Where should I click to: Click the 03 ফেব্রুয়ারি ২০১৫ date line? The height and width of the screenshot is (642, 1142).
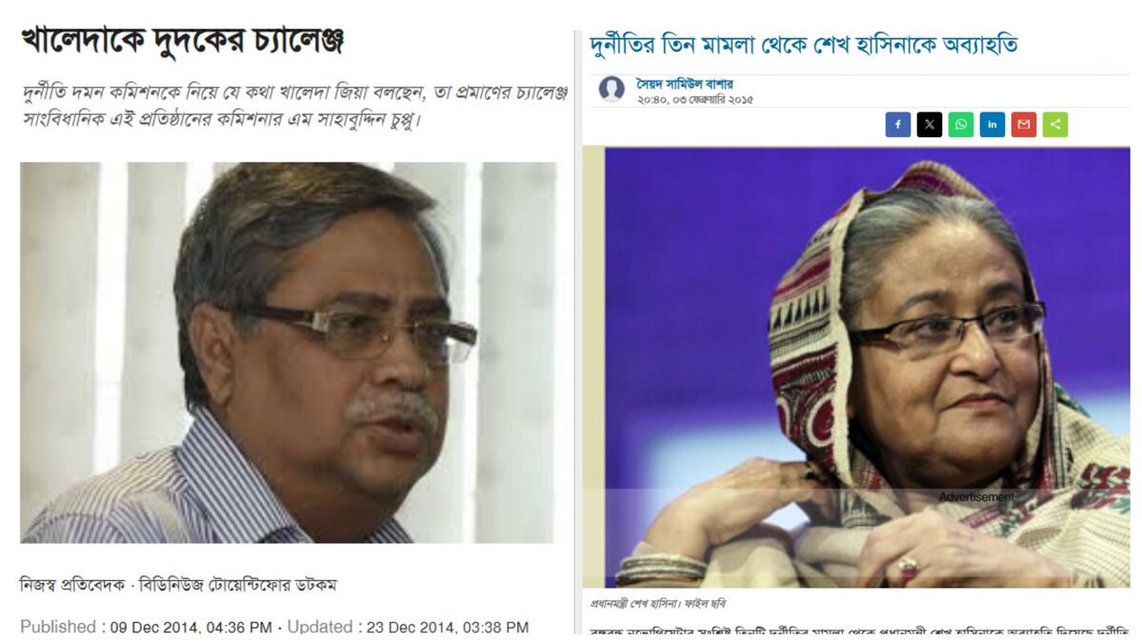pyautogui.click(x=694, y=99)
